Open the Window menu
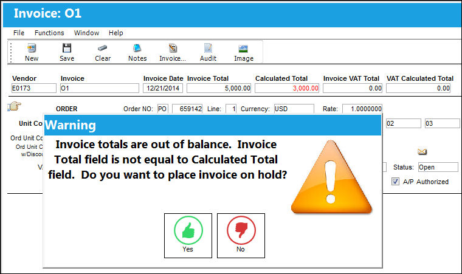462x274 pixels. coord(86,33)
